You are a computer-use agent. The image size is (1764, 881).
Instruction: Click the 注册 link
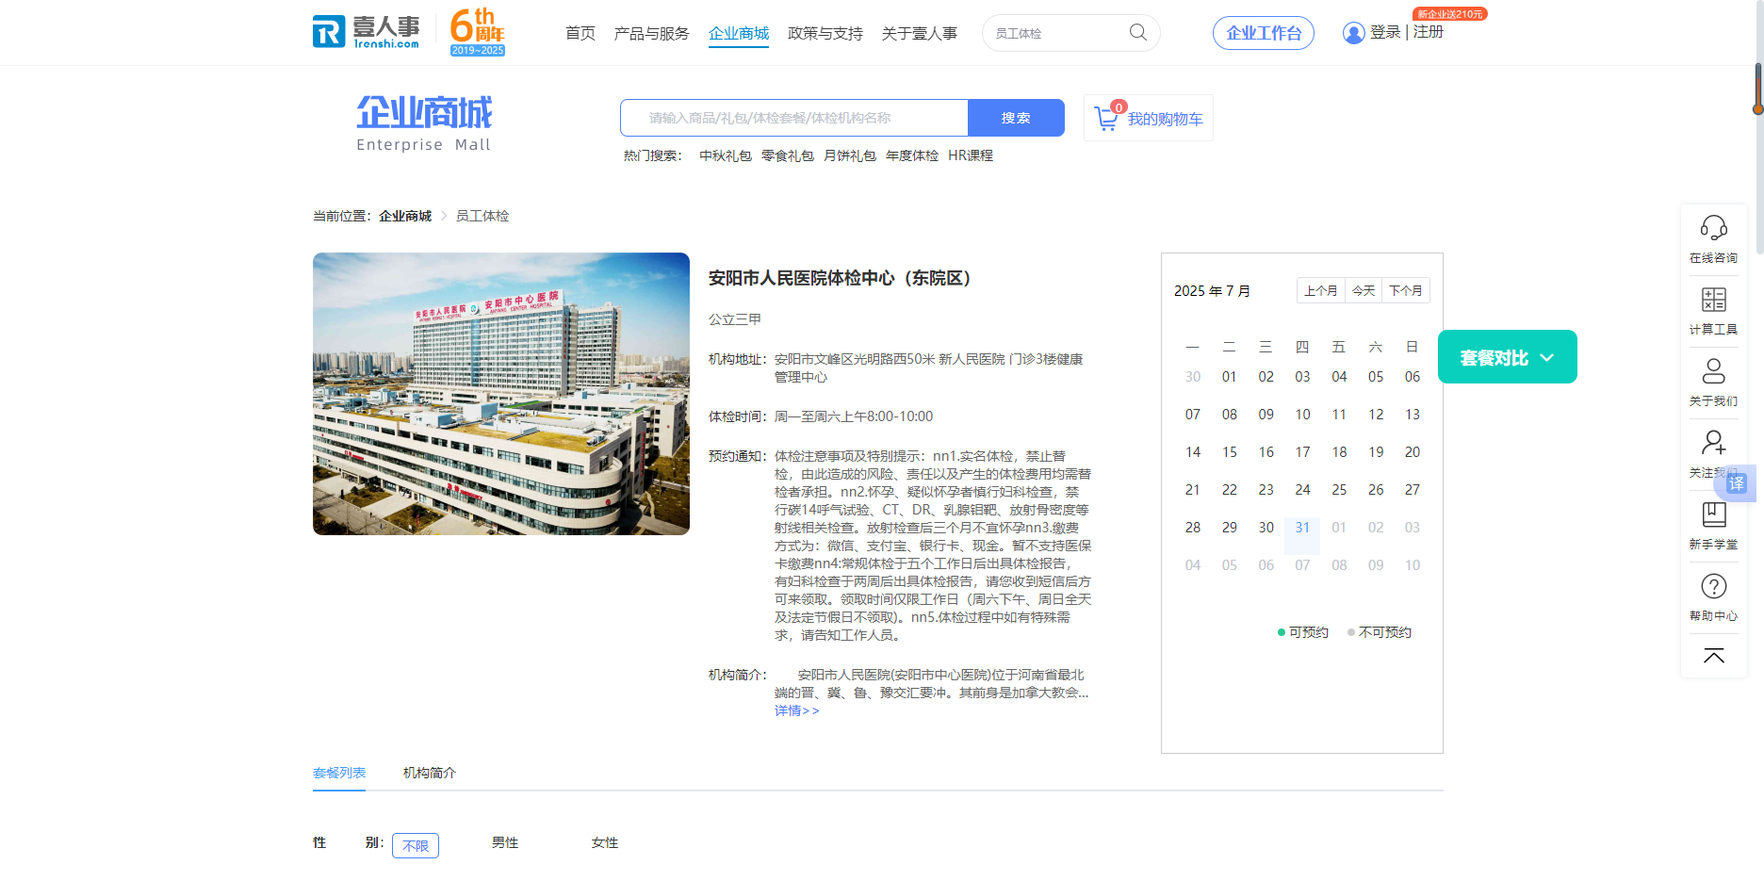coord(1429,32)
